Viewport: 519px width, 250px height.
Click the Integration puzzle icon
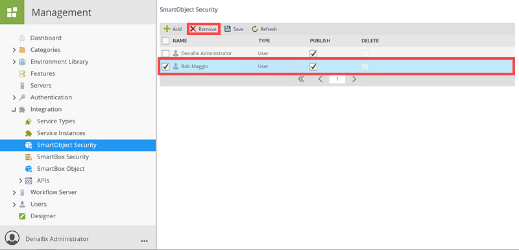tap(22, 110)
